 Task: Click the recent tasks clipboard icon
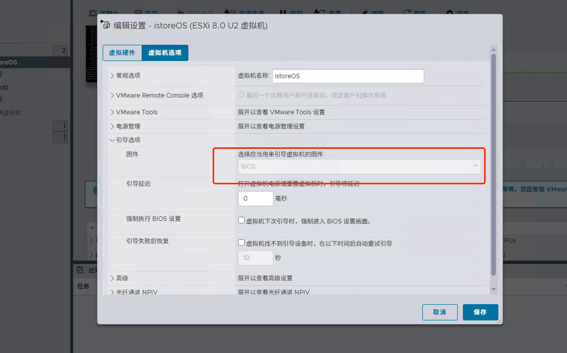[80, 270]
